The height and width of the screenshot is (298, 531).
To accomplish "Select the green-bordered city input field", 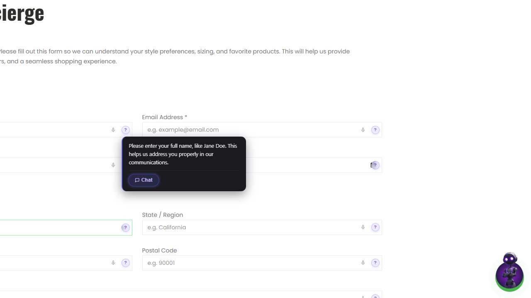I will [62, 227].
